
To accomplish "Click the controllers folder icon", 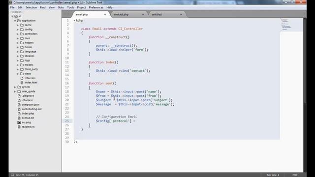I will 22,34.
